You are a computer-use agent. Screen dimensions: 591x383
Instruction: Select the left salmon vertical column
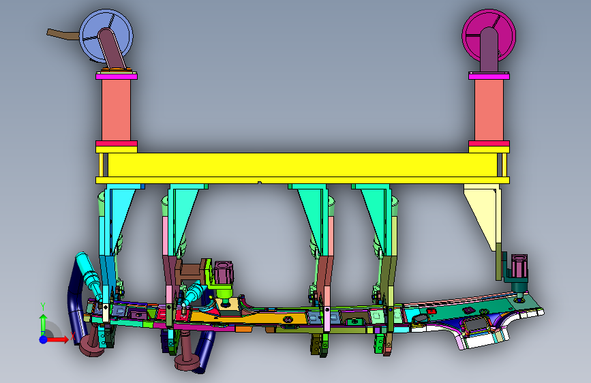point(116,110)
